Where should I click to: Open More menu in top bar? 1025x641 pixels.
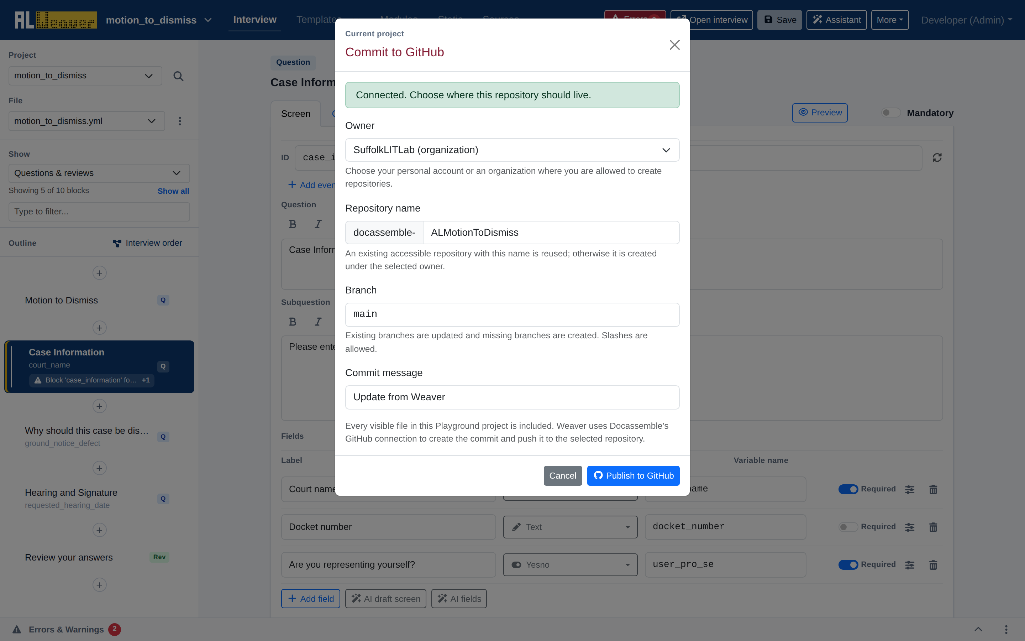889,20
